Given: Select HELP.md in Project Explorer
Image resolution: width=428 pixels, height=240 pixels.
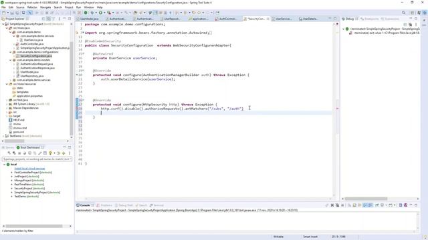Looking at the screenshot, I should pos(19,120).
